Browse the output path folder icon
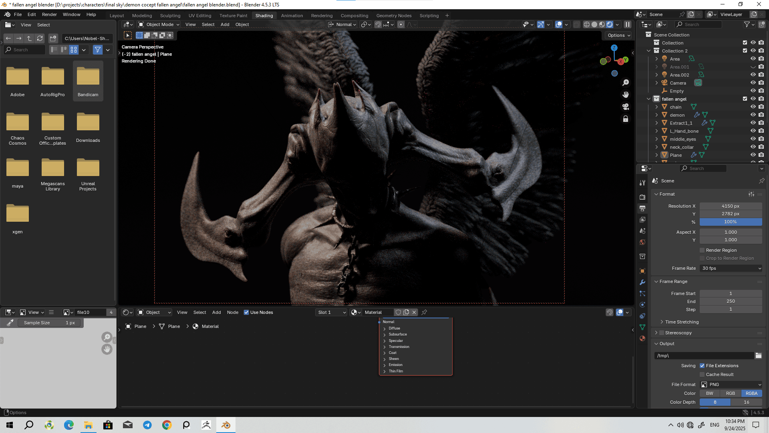769x433 pixels. [758, 356]
